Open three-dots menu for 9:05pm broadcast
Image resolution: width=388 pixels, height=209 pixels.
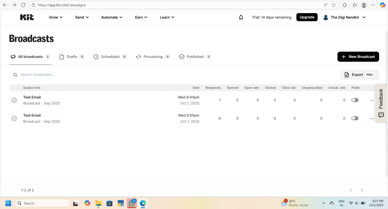pyautogui.click(x=371, y=119)
